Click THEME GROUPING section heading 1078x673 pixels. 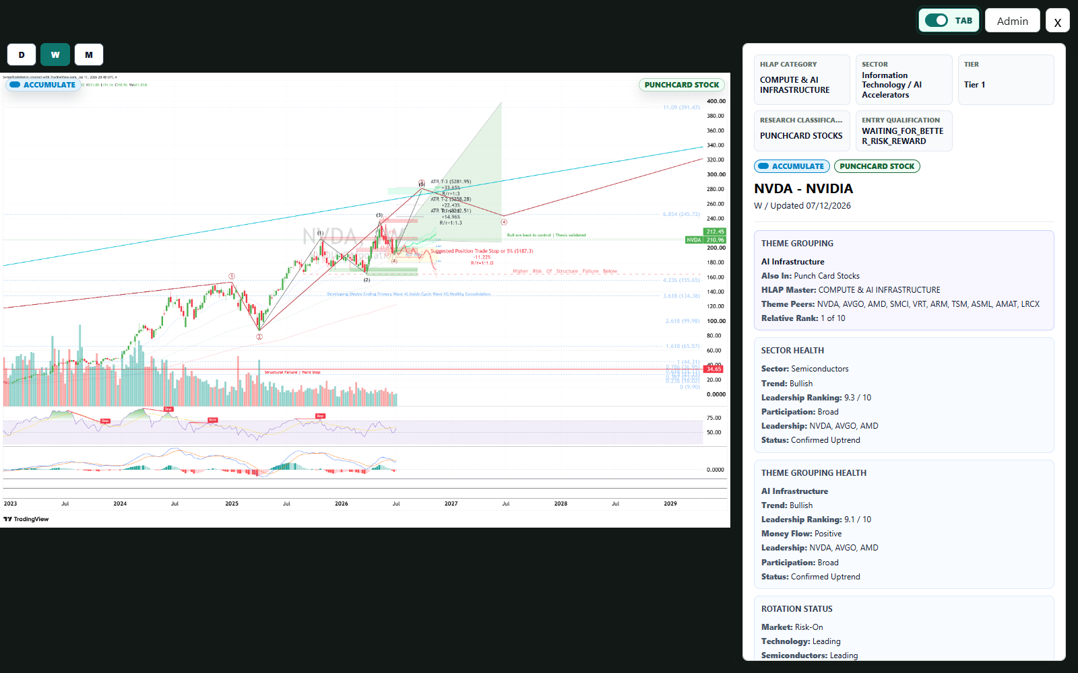(x=797, y=244)
